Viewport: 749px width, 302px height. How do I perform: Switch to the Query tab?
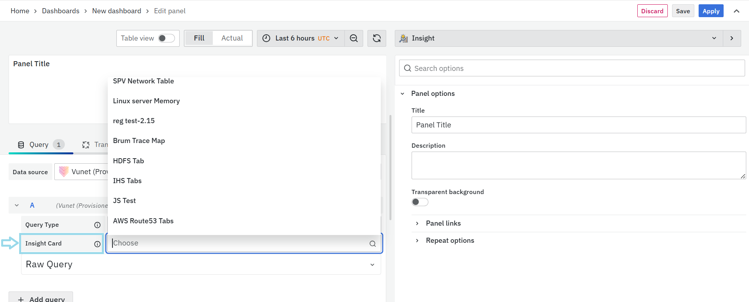pos(39,145)
